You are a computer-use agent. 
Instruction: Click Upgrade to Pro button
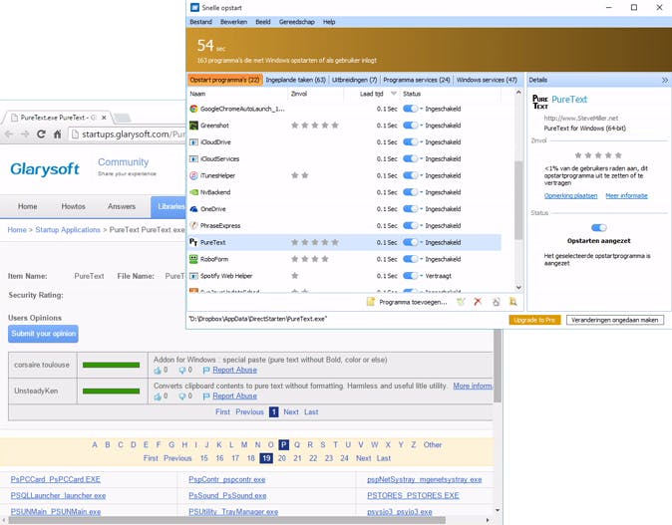click(x=534, y=320)
